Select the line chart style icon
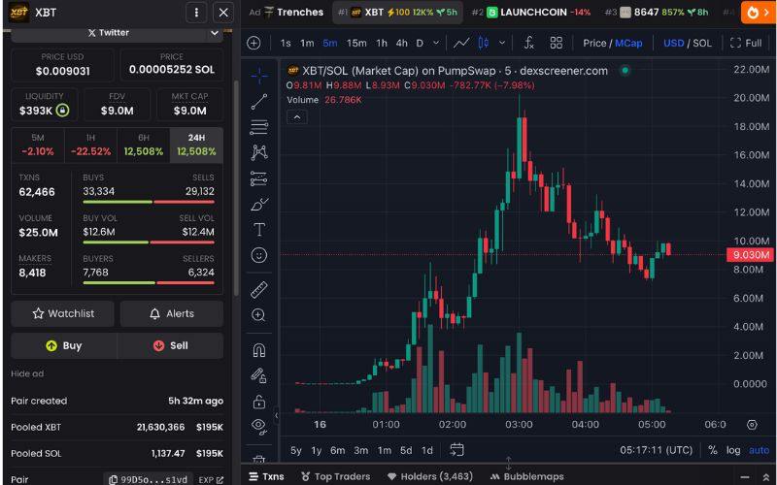 pyautogui.click(x=461, y=43)
